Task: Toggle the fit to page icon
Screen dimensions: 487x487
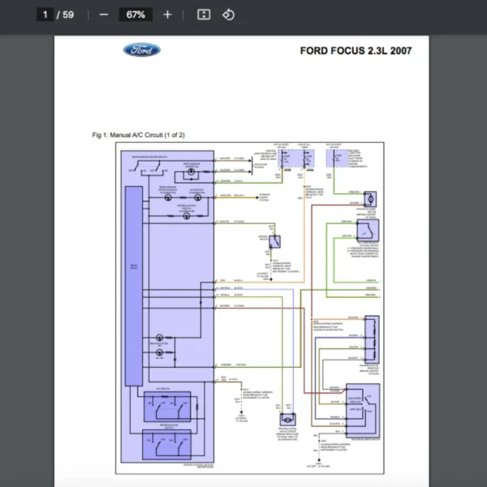Action: pyautogui.click(x=204, y=15)
